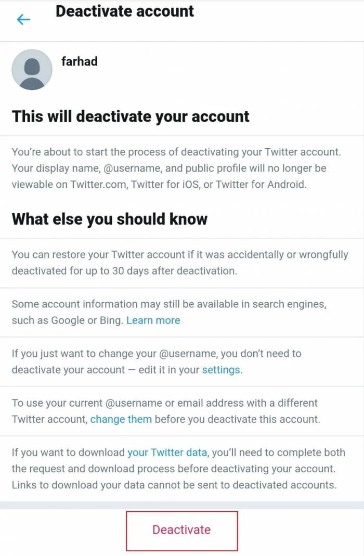Viewport: 364px width, 556px height.
Task: Follow the settings link to edit username
Action: (x=221, y=370)
